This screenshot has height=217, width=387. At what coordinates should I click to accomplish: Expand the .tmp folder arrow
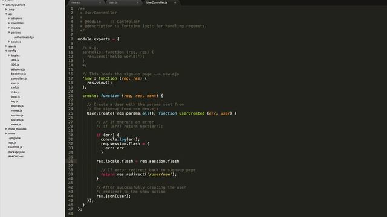[x=7, y=10]
